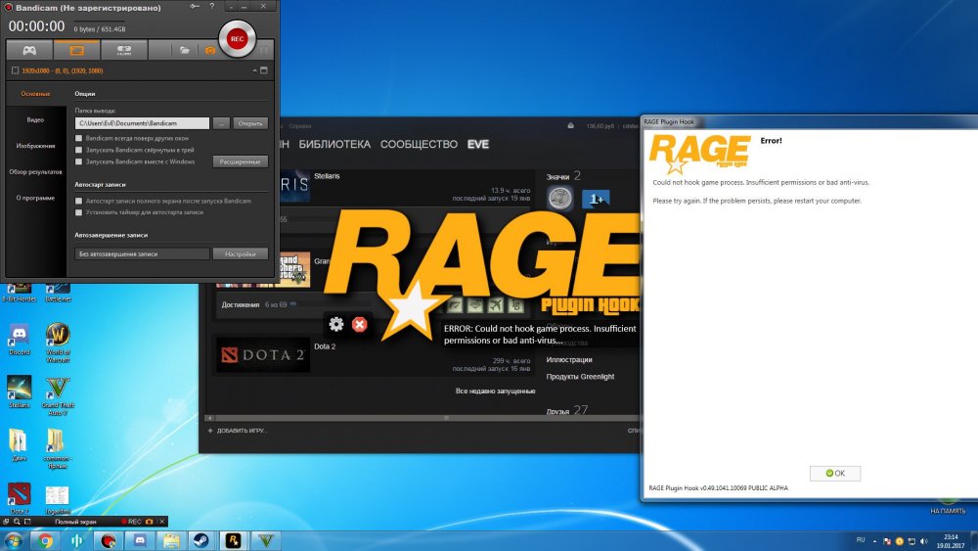Open the Видео settings tab

tap(35, 119)
